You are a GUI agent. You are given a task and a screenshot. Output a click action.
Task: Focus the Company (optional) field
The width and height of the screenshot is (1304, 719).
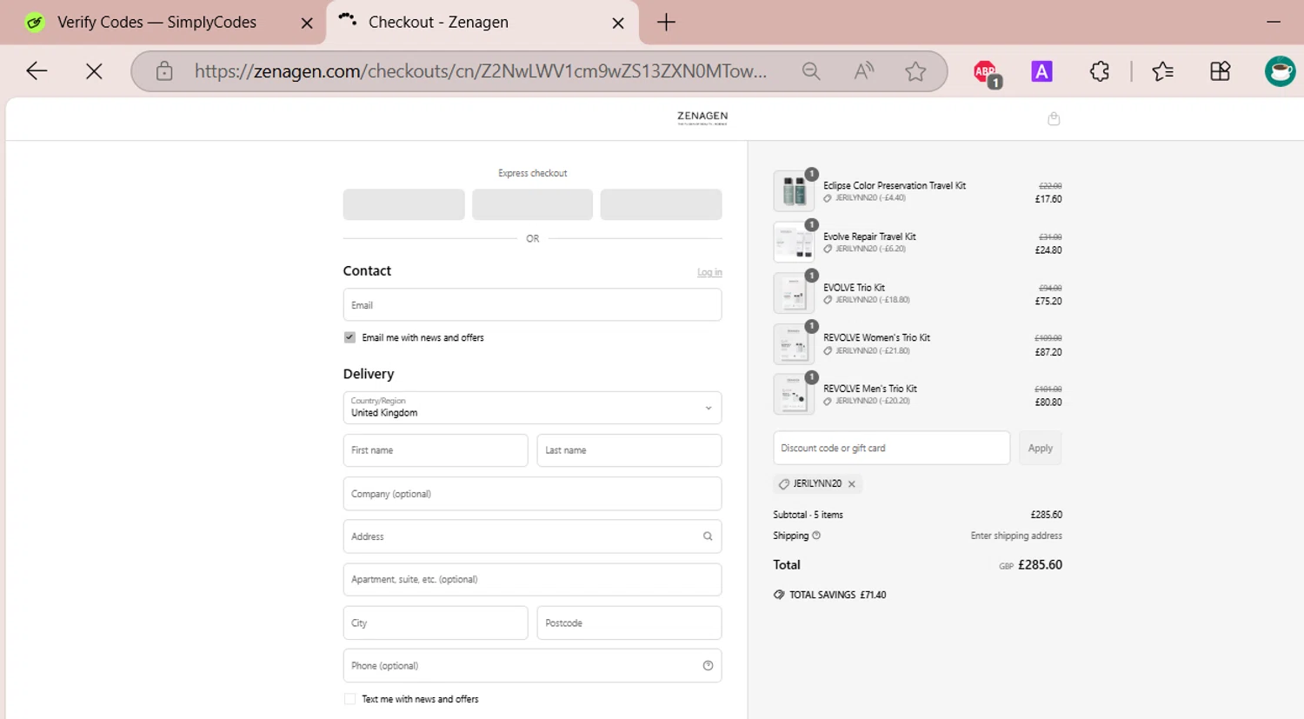pos(532,494)
